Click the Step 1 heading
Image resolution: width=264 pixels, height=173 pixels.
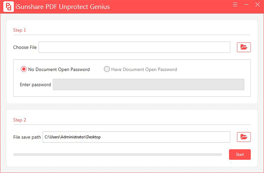pos(20,30)
